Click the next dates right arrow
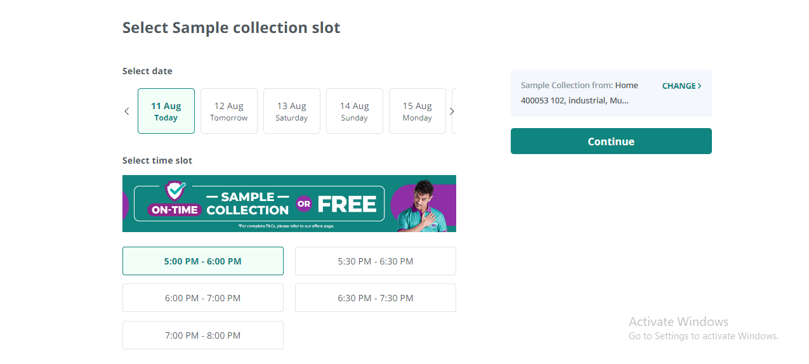The image size is (809, 364). pyautogui.click(x=452, y=112)
